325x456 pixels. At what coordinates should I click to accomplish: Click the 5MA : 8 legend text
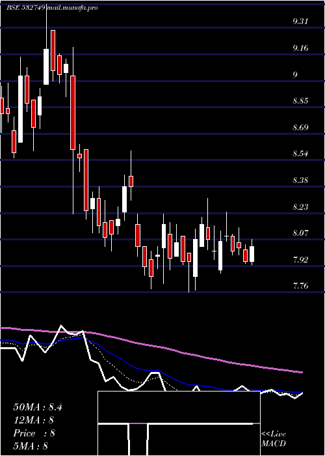coord(31,446)
